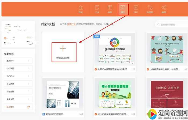Expand the 办公常用 category chevron
Viewport: 188px width, 120px height.
click(29, 68)
